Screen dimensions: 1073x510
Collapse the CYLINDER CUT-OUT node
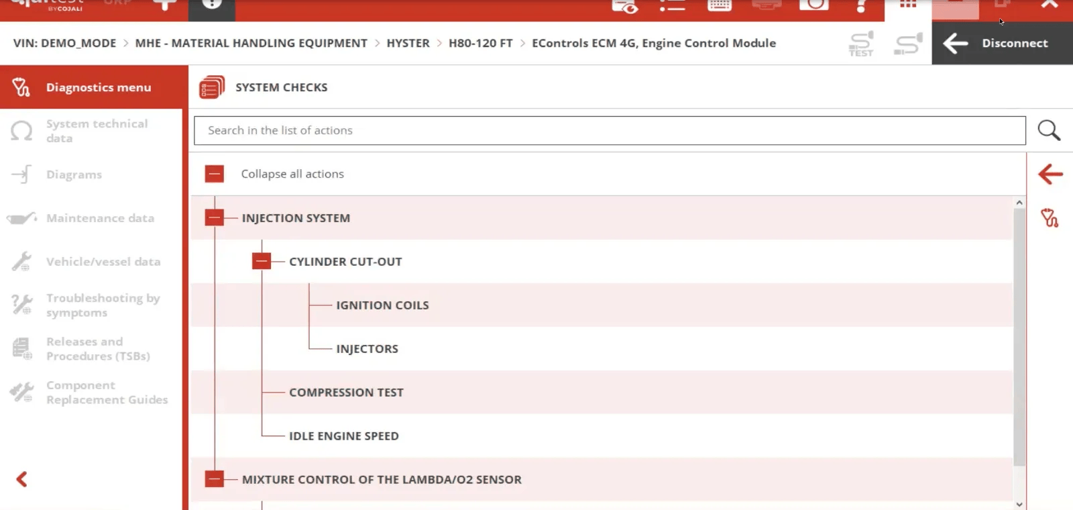tap(262, 261)
